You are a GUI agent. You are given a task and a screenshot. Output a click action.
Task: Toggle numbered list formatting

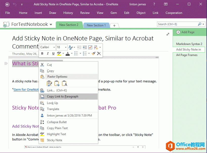[x=85, y=53]
